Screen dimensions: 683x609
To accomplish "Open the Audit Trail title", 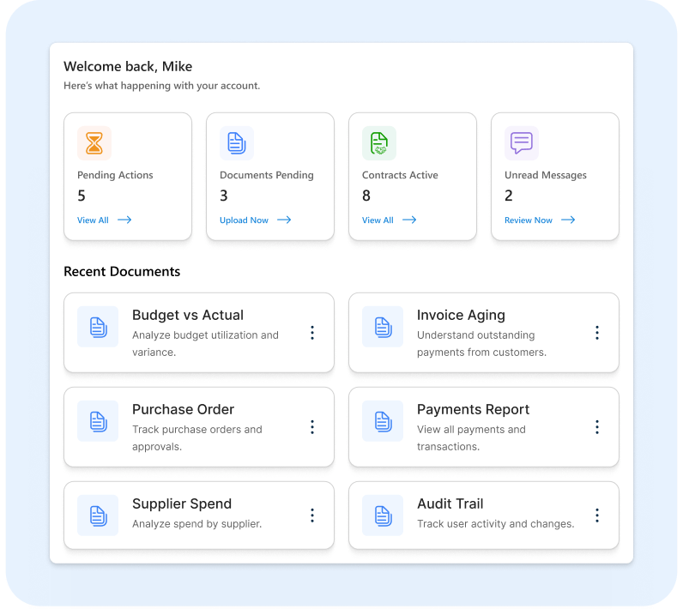I will 450,504.
